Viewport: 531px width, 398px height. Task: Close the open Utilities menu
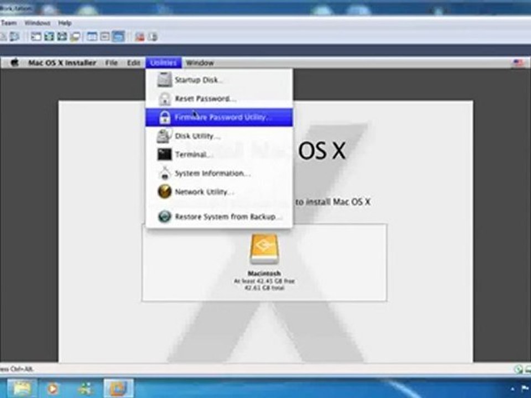[164, 63]
